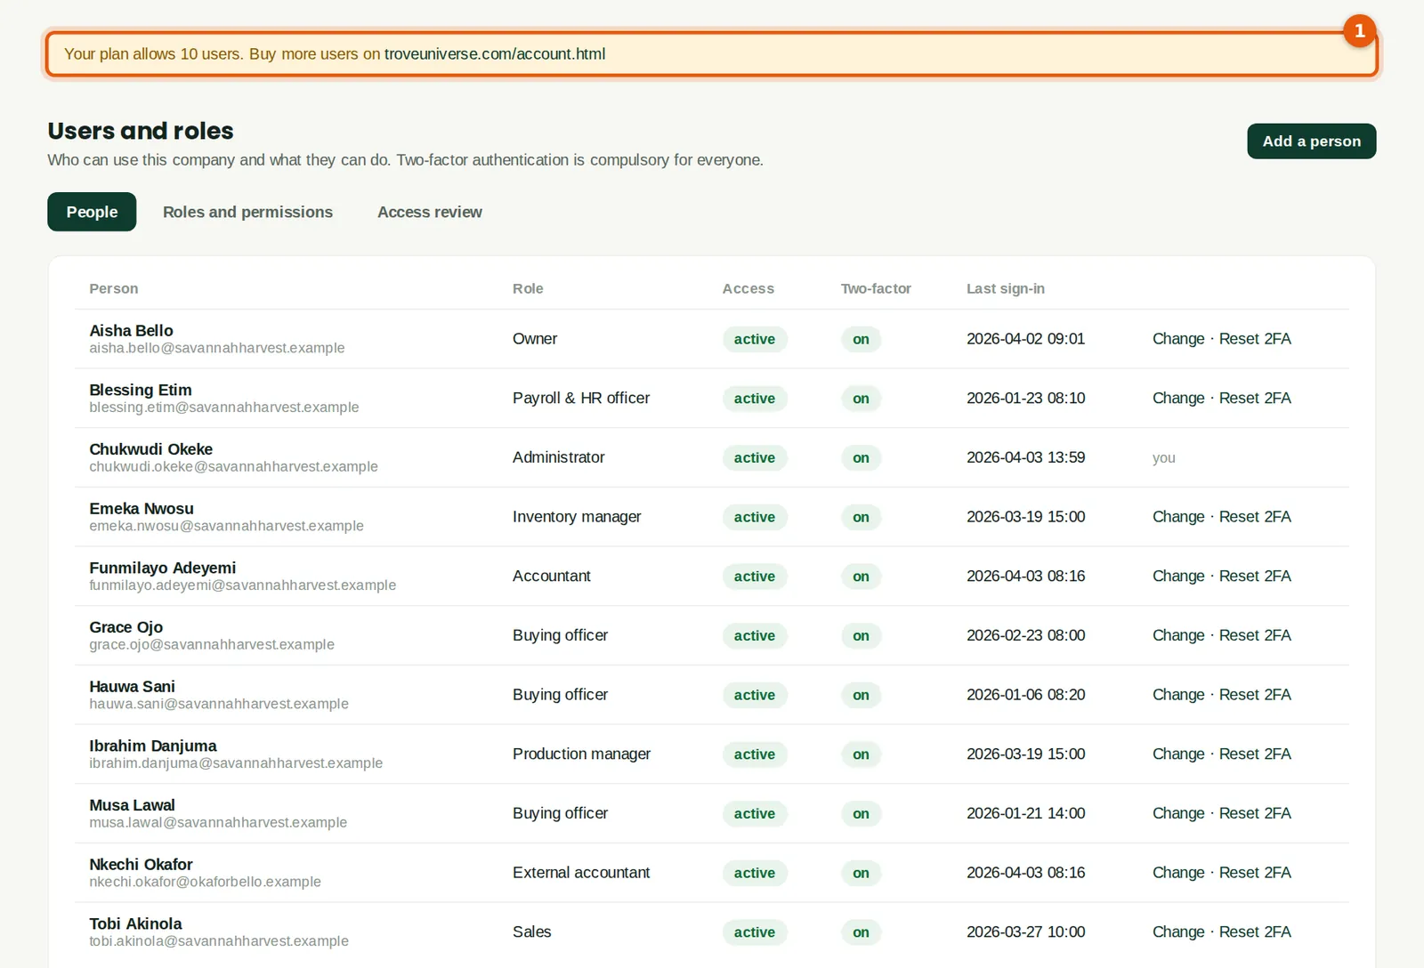Click Change for Nkechi Okafor
Image resolution: width=1424 pixels, height=968 pixels.
(x=1177, y=873)
